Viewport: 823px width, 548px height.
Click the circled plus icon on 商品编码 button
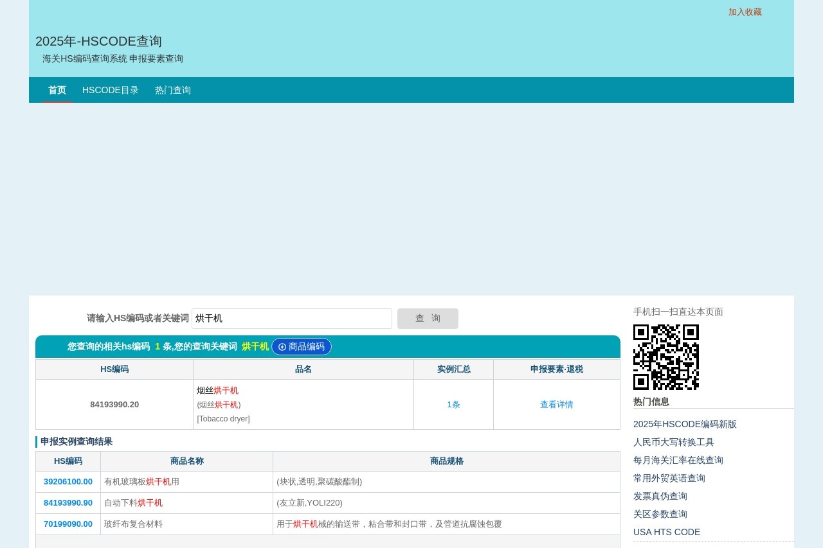282,347
